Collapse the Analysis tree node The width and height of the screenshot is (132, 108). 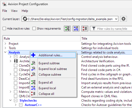click(x=5, y=52)
